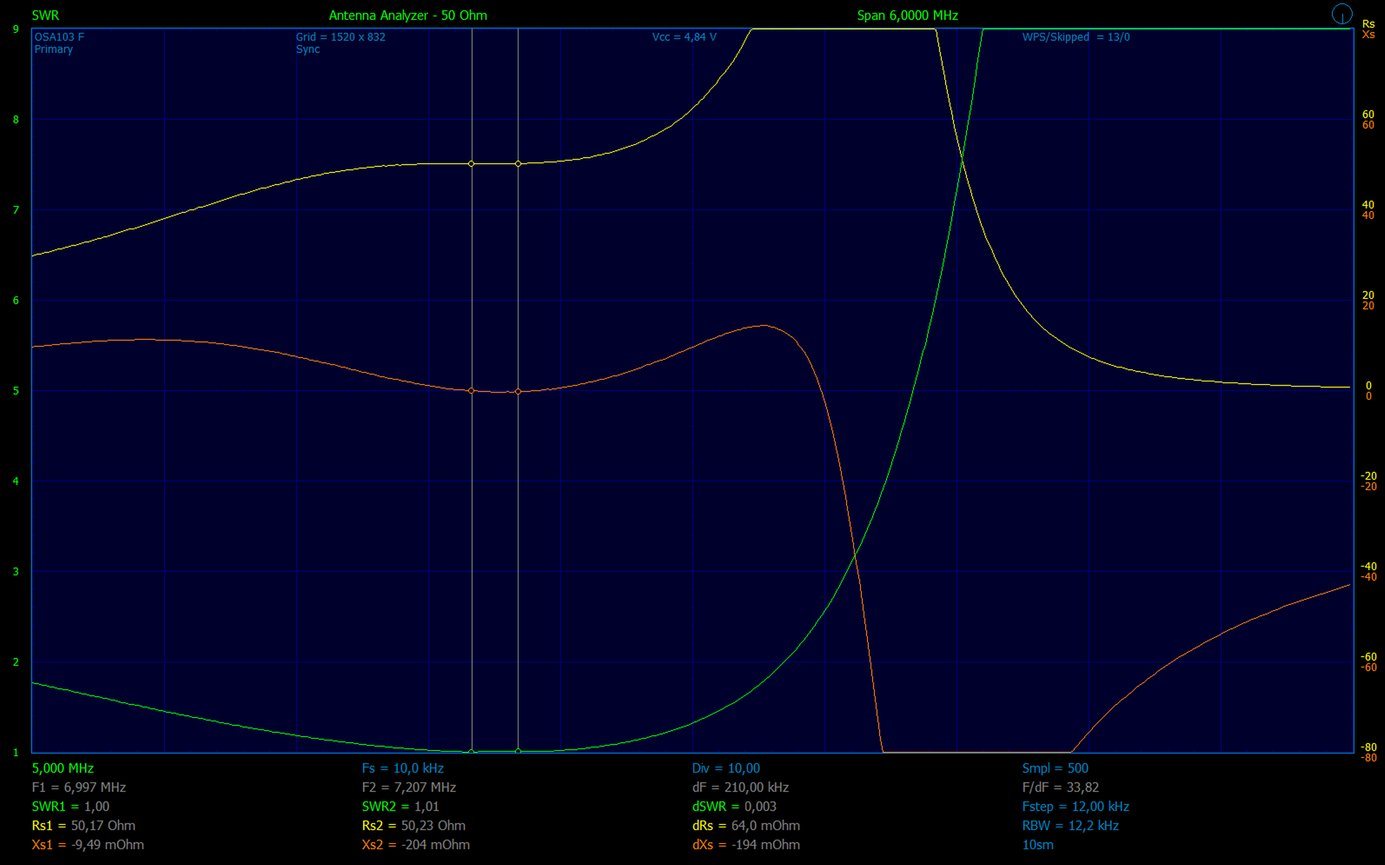Click the Fs = 10,0 kHz setting
Screen dimensions: 1385x865
402,768
